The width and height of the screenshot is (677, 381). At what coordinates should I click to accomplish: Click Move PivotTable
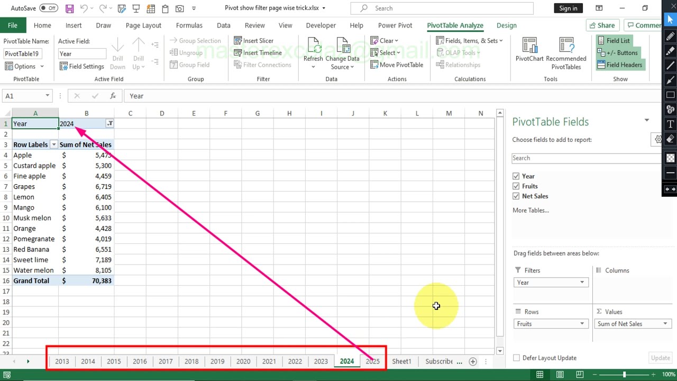point(397,65)
